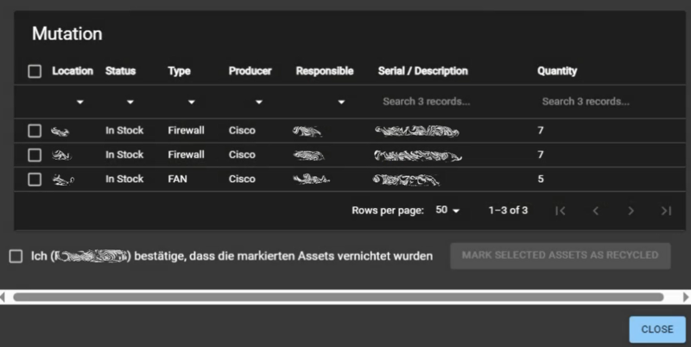Tick the confirmation checkbox for destroyed assets
Screen dimensions: 691x347
pyautogui.click(x=16, y=256)
